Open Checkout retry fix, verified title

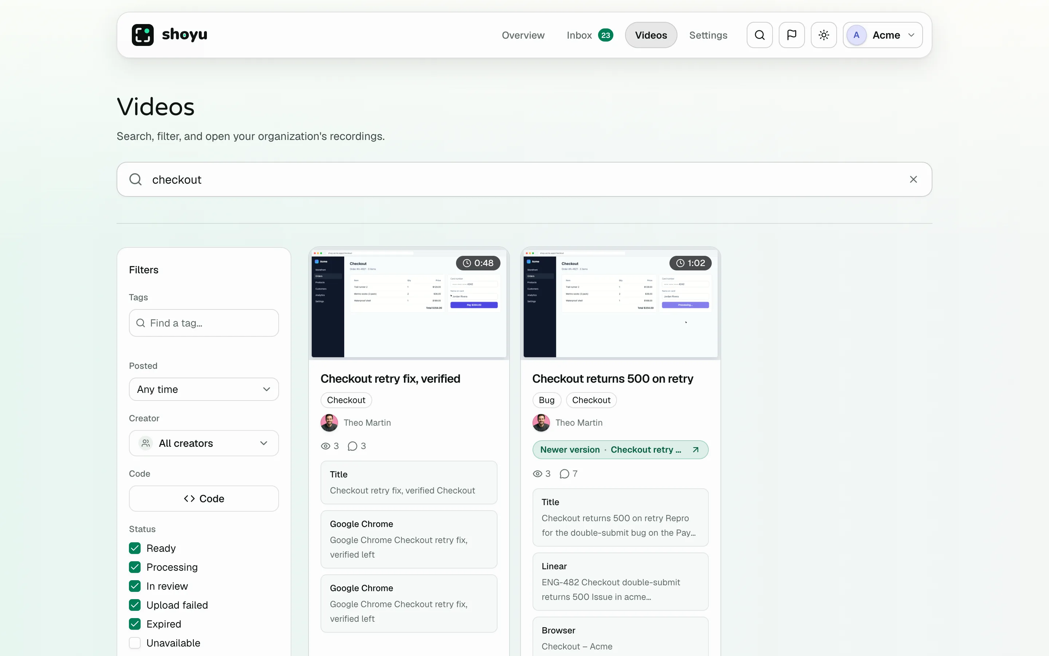pos(390,379)
